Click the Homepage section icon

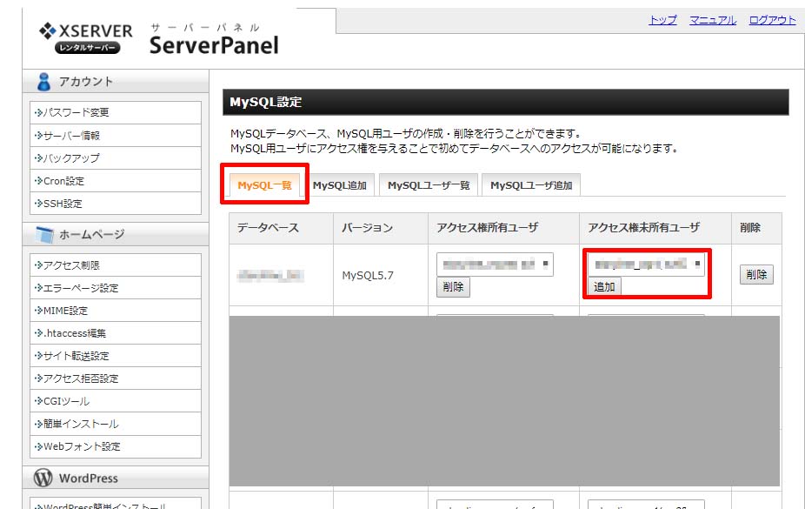pyautogui.click(x=44, y=235)
